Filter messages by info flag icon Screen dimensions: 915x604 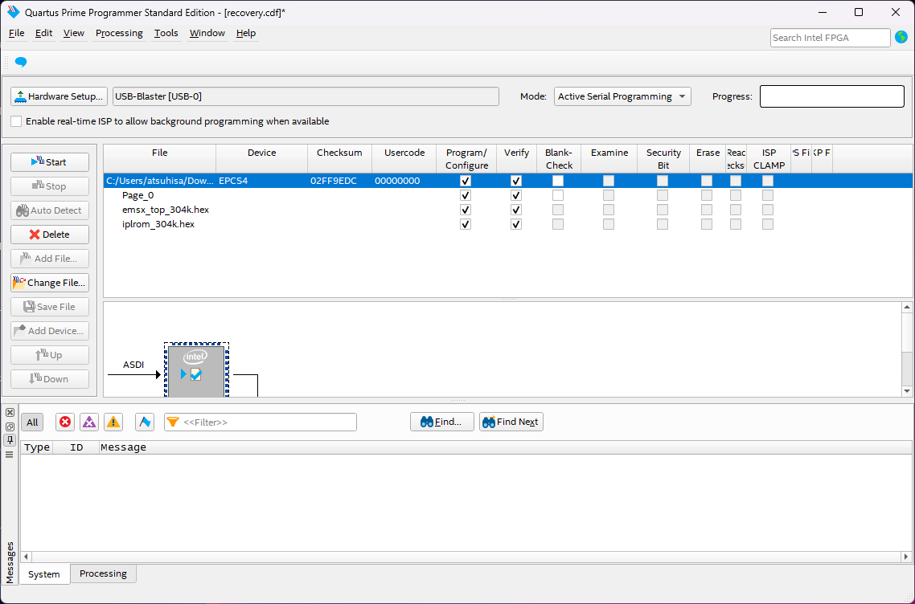click(145, 422)
